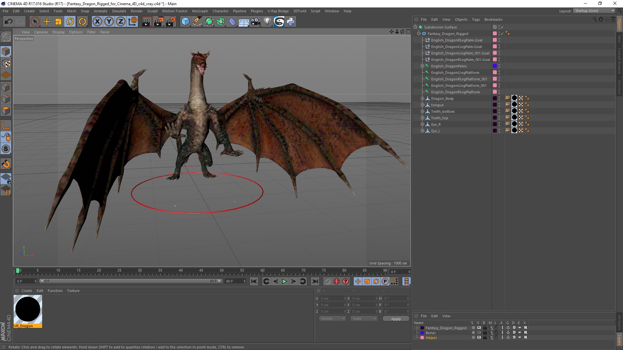The image size is (623, 350).
Task: Click the Bones layer color swatch
Action: click(x=422, y=333)
